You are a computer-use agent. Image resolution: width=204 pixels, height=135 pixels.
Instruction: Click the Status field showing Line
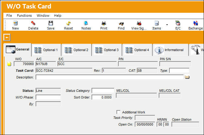pos(48,91)
